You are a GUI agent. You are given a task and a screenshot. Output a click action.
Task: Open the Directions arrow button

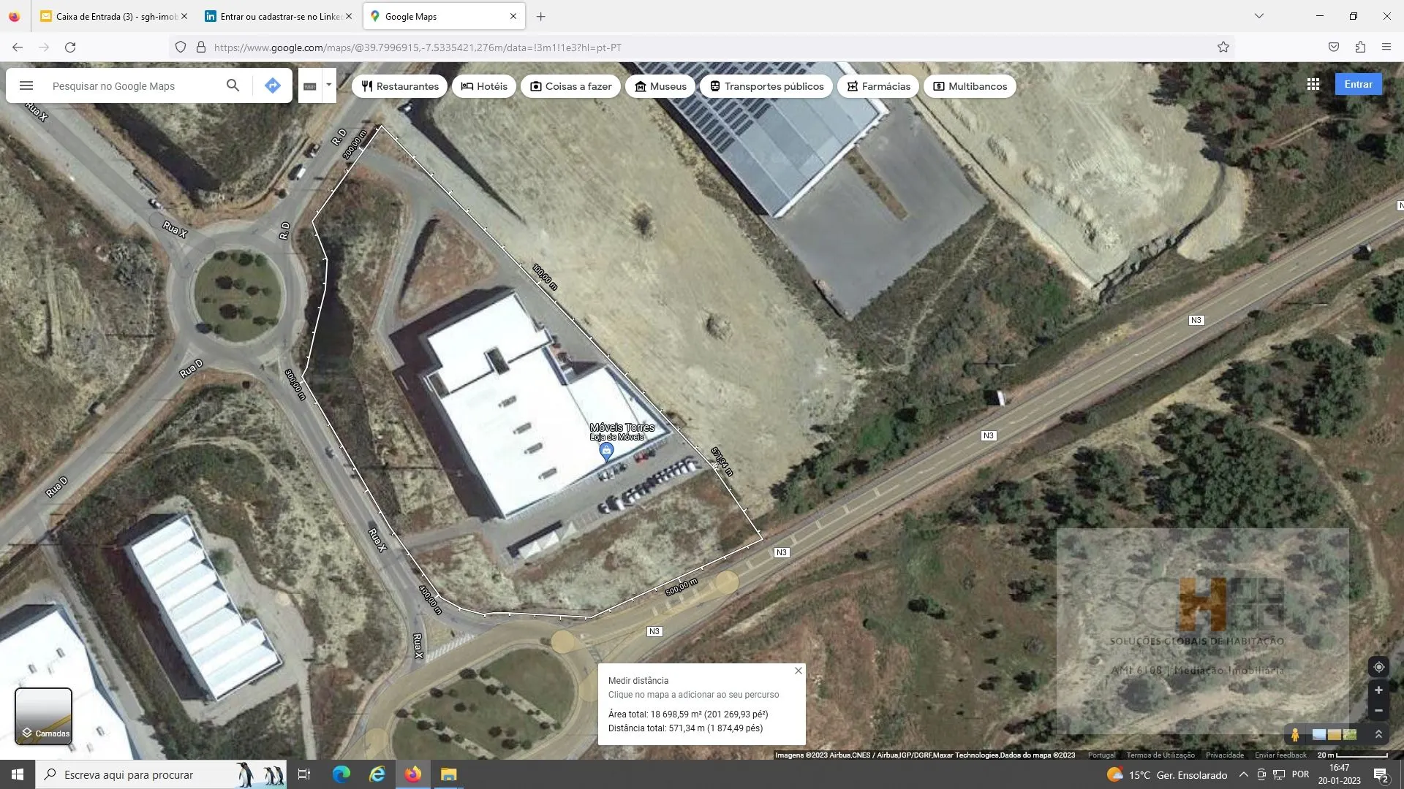(x=272, y=85)
